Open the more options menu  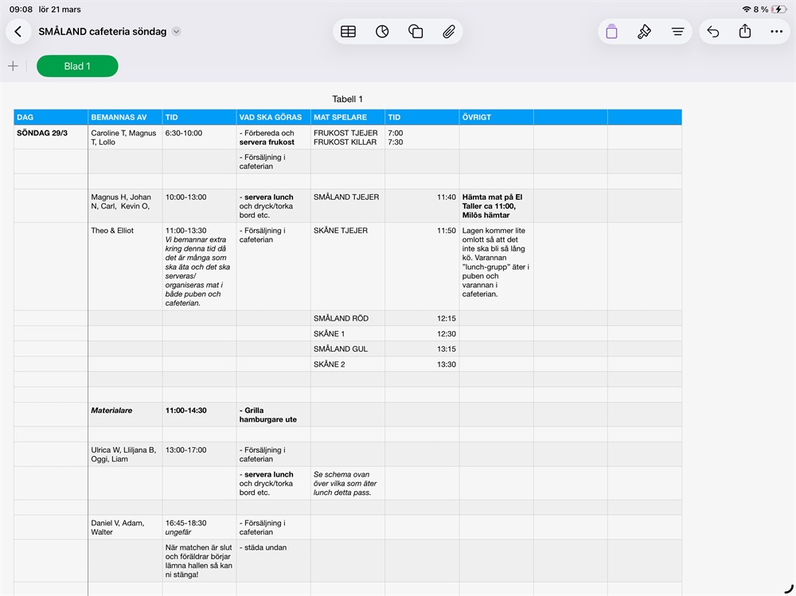[777, 32]
